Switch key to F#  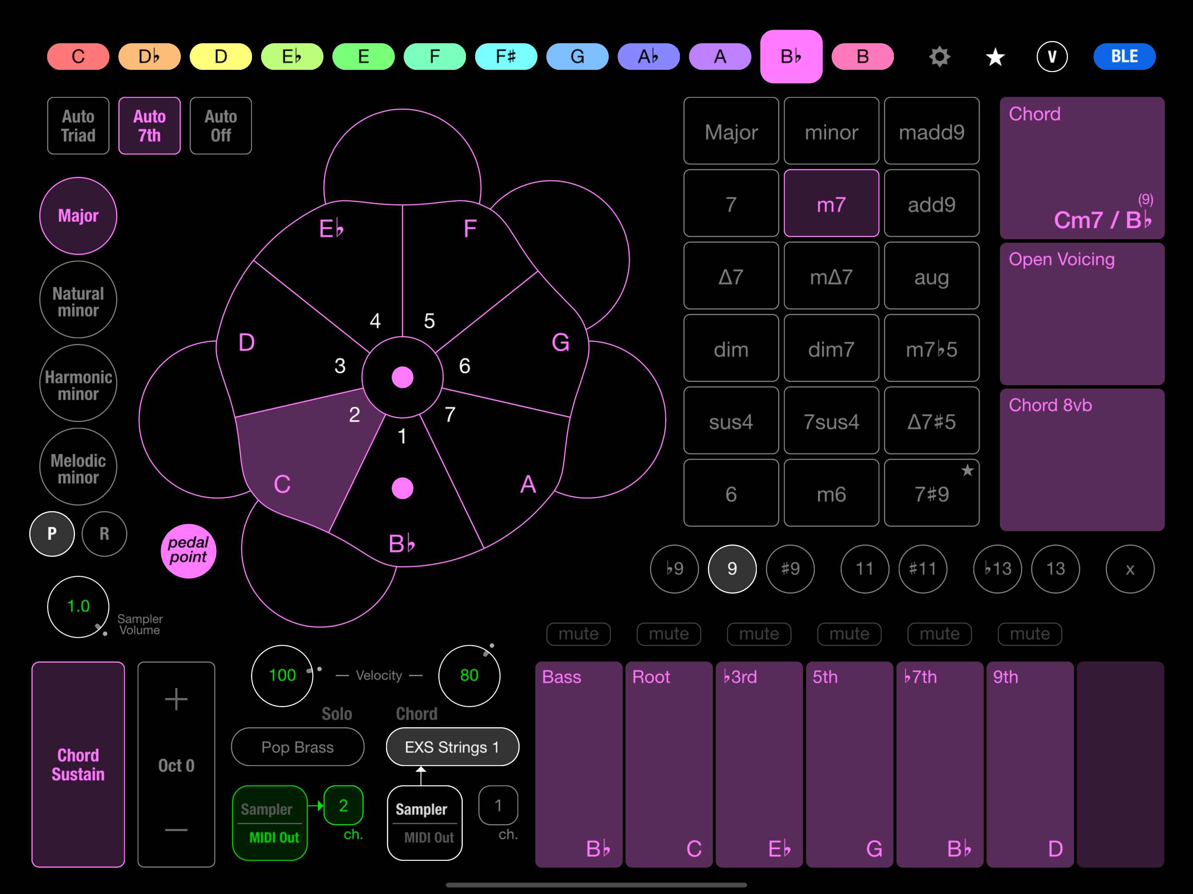coord(506,56)
